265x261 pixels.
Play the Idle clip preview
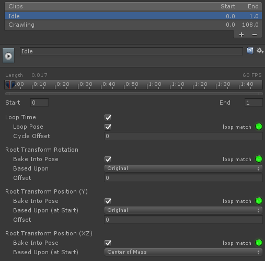(x=8, y=55)
